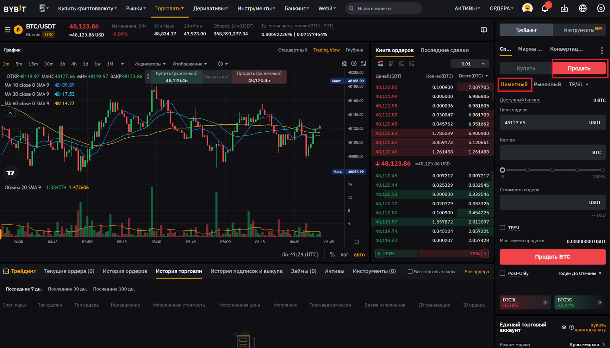Open the more options three-dot menu

[x=602, y=50]
